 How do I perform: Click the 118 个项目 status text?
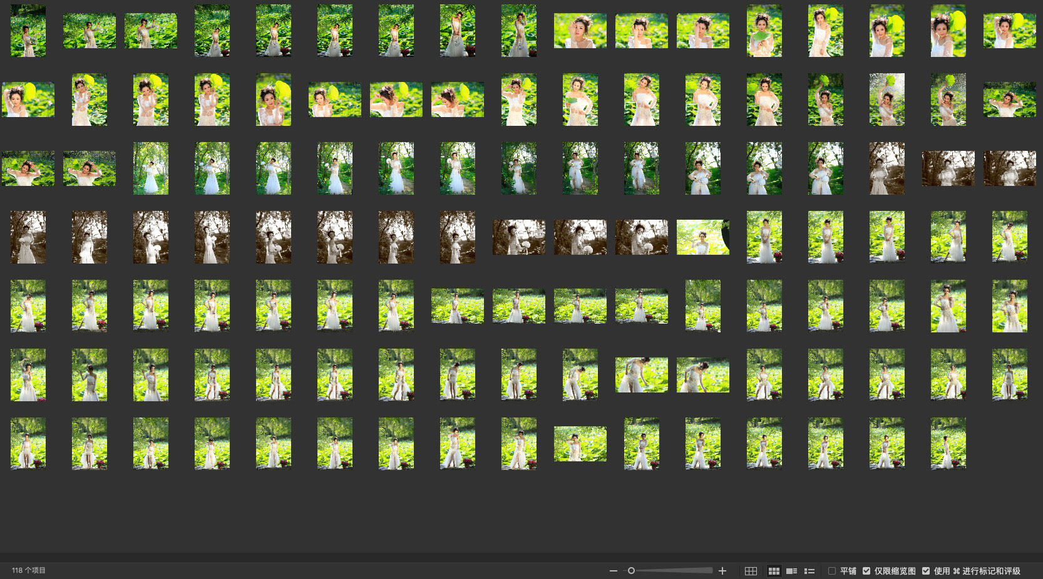point(29,571)
